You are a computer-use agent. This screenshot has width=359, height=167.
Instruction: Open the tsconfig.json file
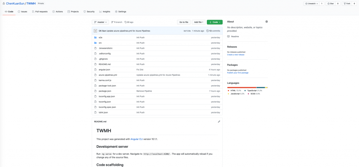click(104, 102)
